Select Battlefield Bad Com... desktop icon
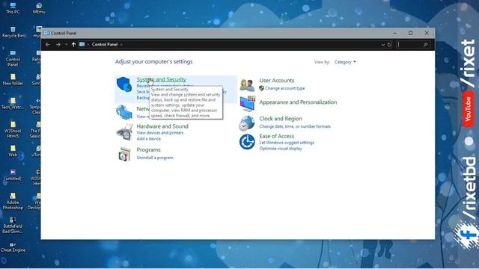 point(13,225)
